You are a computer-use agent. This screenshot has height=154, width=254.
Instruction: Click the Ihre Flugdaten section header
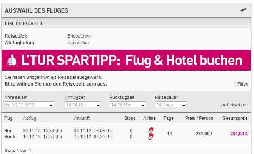coord(126,23)
